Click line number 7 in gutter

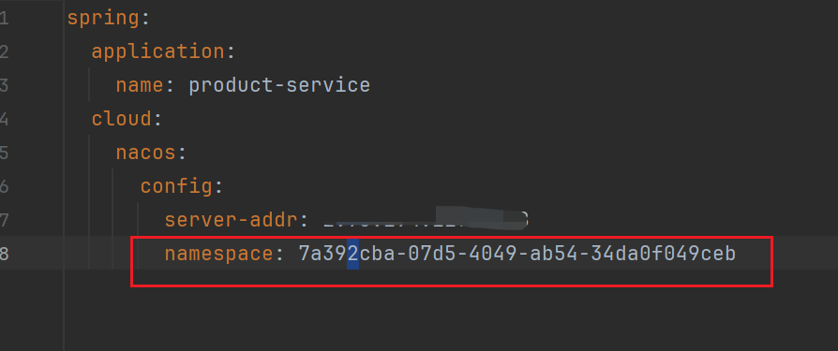5,220
